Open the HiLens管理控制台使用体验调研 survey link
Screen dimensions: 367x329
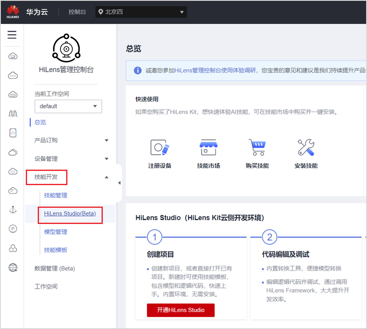click(x=215, y=71)
